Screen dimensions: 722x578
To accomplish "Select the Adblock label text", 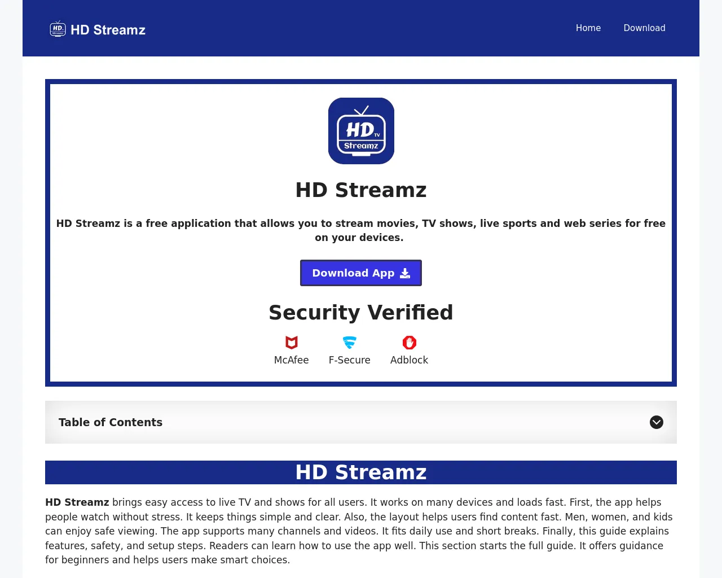I will [x=409, y=360].
